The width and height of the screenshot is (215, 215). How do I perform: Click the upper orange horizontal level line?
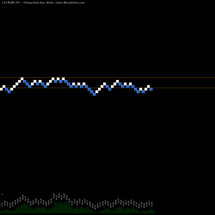(107, 78)
